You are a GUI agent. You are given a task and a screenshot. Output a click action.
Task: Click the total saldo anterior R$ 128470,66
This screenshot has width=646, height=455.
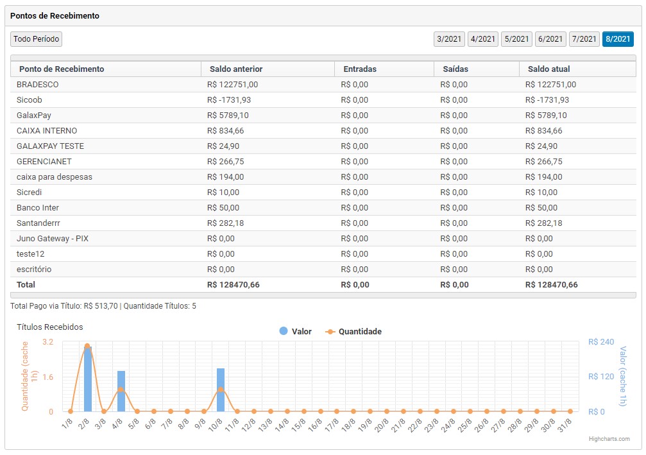233,285
